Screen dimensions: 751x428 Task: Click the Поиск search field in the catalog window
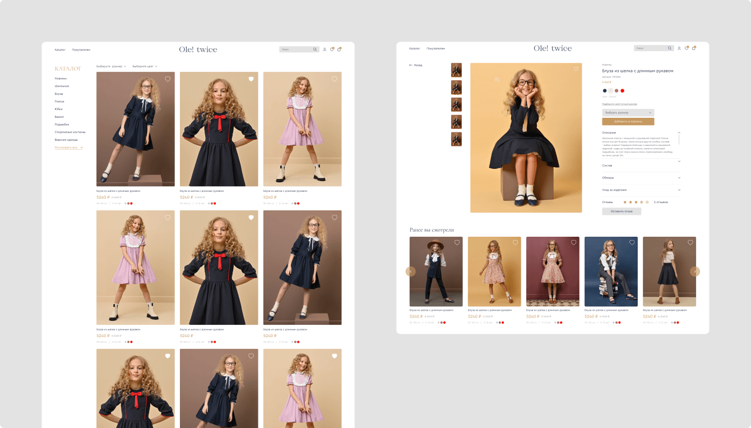coord(299,49)
